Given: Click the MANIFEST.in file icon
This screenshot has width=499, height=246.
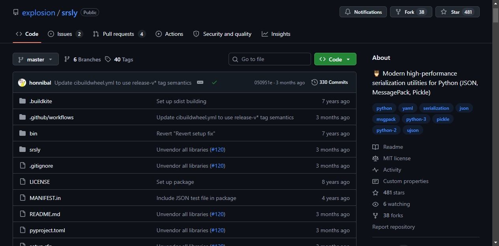Looking at the screenshot, I should [23, 198].
